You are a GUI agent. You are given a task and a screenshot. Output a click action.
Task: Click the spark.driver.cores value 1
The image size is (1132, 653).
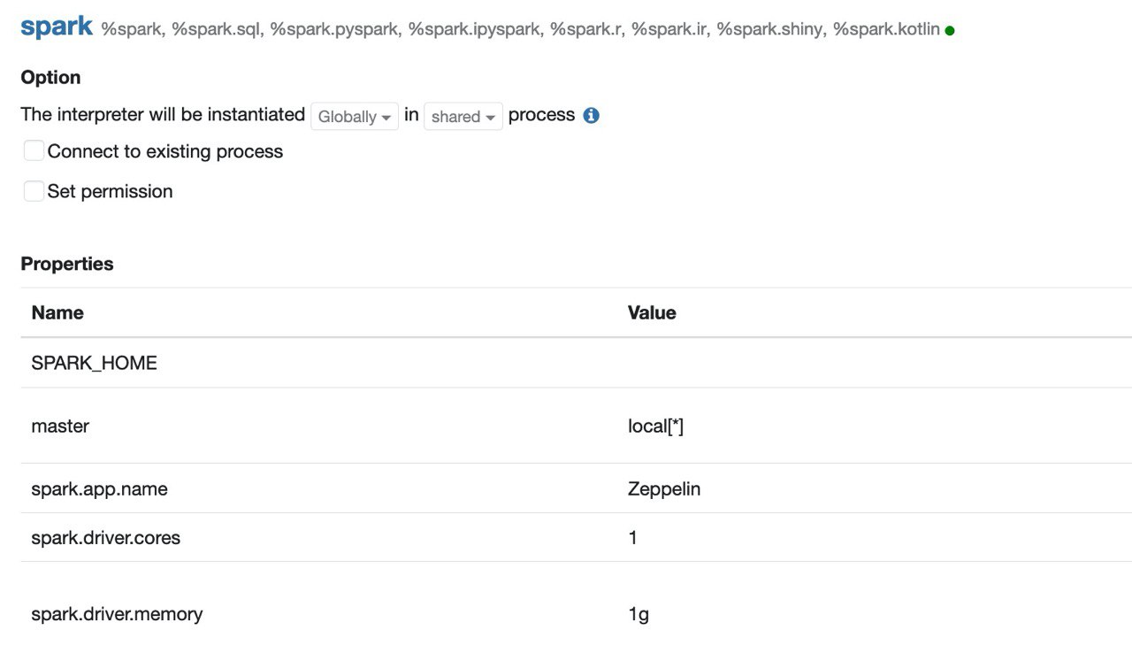coord(632,537)
